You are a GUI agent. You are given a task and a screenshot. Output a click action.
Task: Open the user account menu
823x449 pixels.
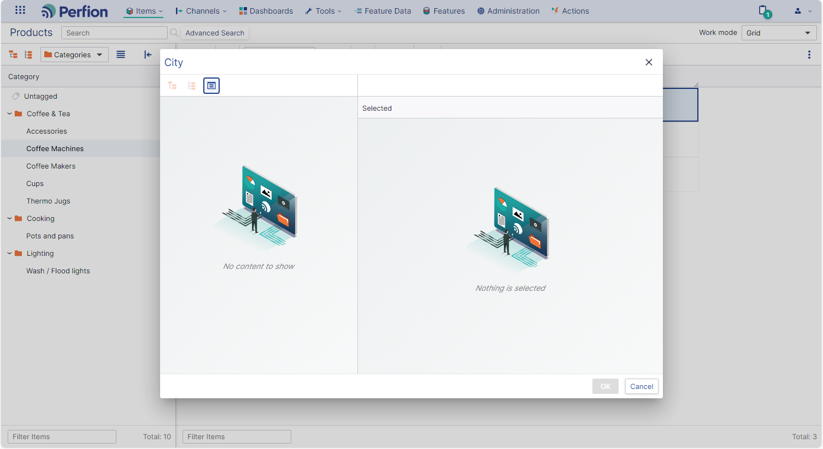click(803, 11)
